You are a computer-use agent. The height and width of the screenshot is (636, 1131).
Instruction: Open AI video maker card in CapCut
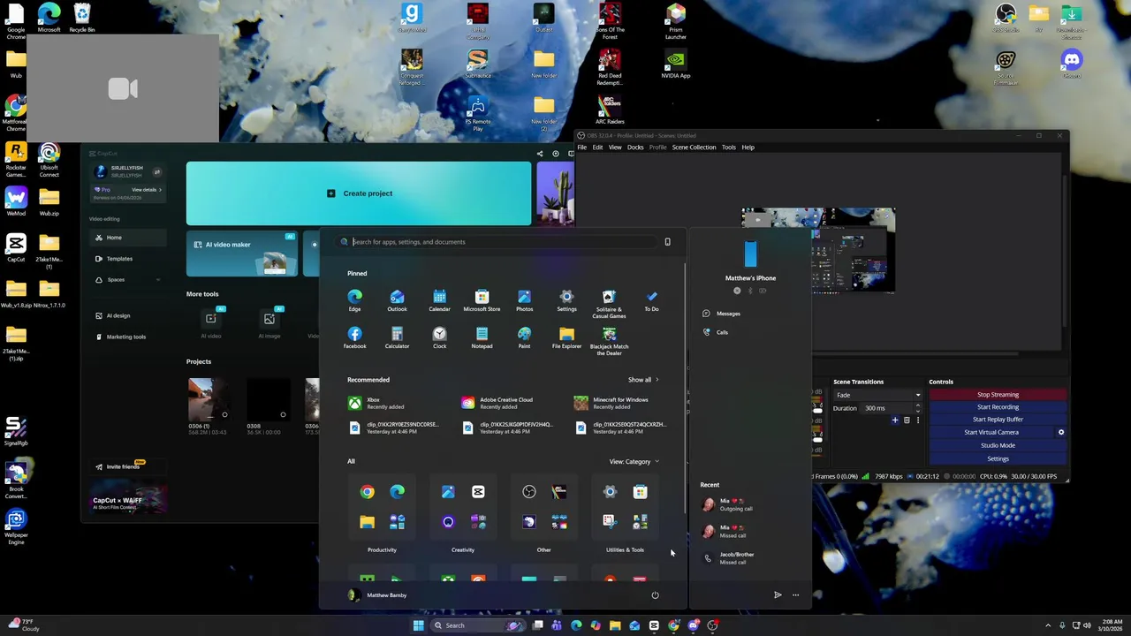click(x=242, y=254)
